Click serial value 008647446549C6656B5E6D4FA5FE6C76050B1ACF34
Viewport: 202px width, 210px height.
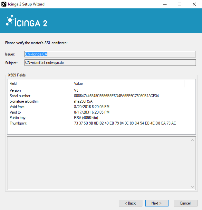116,96
